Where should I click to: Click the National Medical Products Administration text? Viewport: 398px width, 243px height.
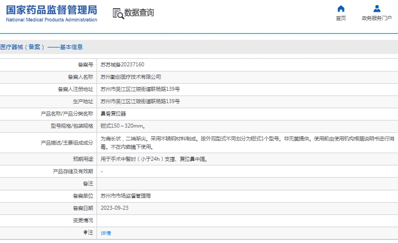(x=52, y=20)
